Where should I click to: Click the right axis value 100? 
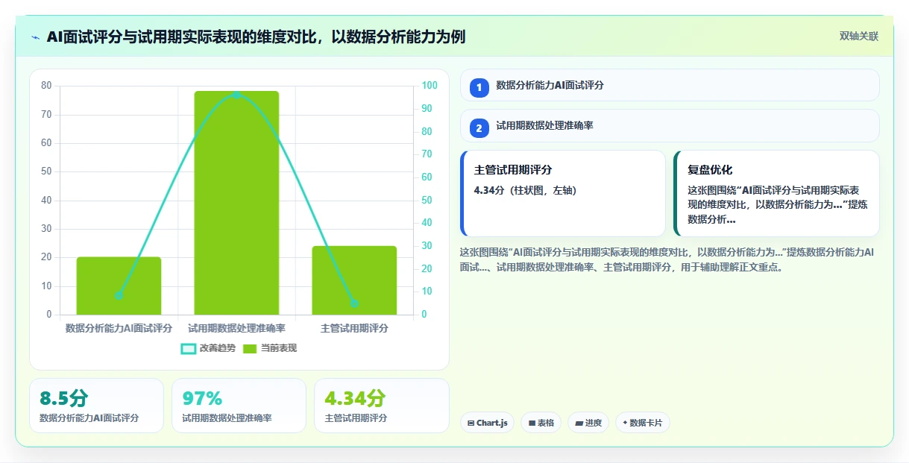[x=429, y=86]
